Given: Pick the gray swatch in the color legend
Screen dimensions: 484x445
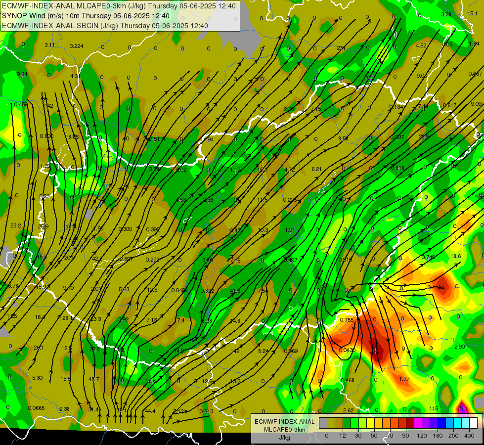Looking at the screenshot, I should coord(323,423).
